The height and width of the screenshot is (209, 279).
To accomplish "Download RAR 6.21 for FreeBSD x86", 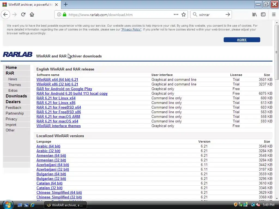I will pos(59,112).
